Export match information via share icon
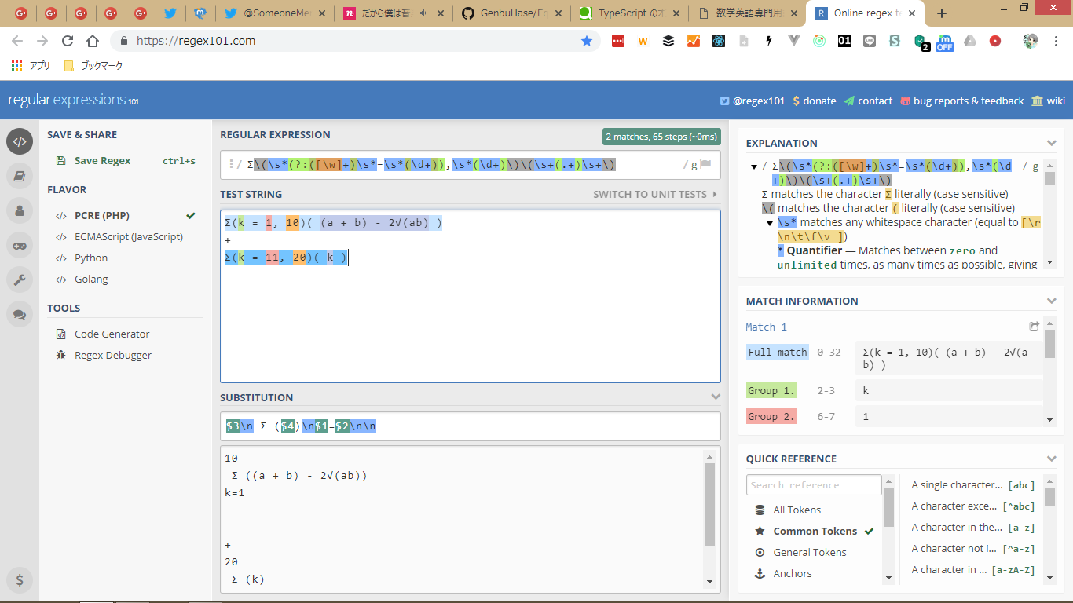 (x=1034, y=327)
